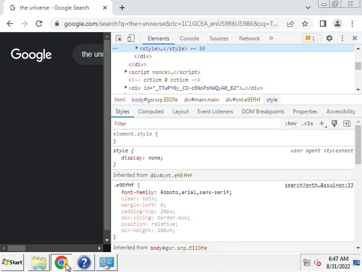Toggle the .cls element classes button

point(307,123)
